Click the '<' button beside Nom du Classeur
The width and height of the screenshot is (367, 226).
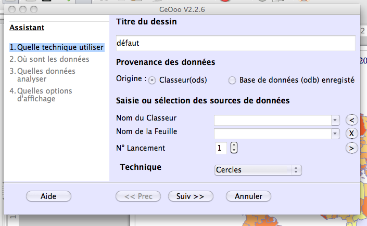[351, 120]
